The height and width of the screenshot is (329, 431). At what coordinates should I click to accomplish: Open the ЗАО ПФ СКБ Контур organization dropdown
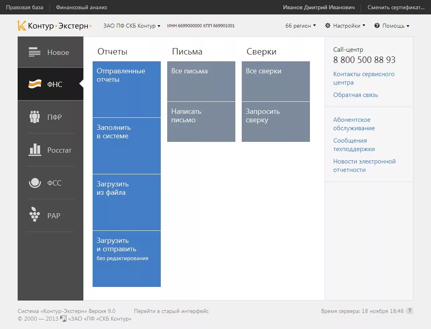click(x=132, y=26)
